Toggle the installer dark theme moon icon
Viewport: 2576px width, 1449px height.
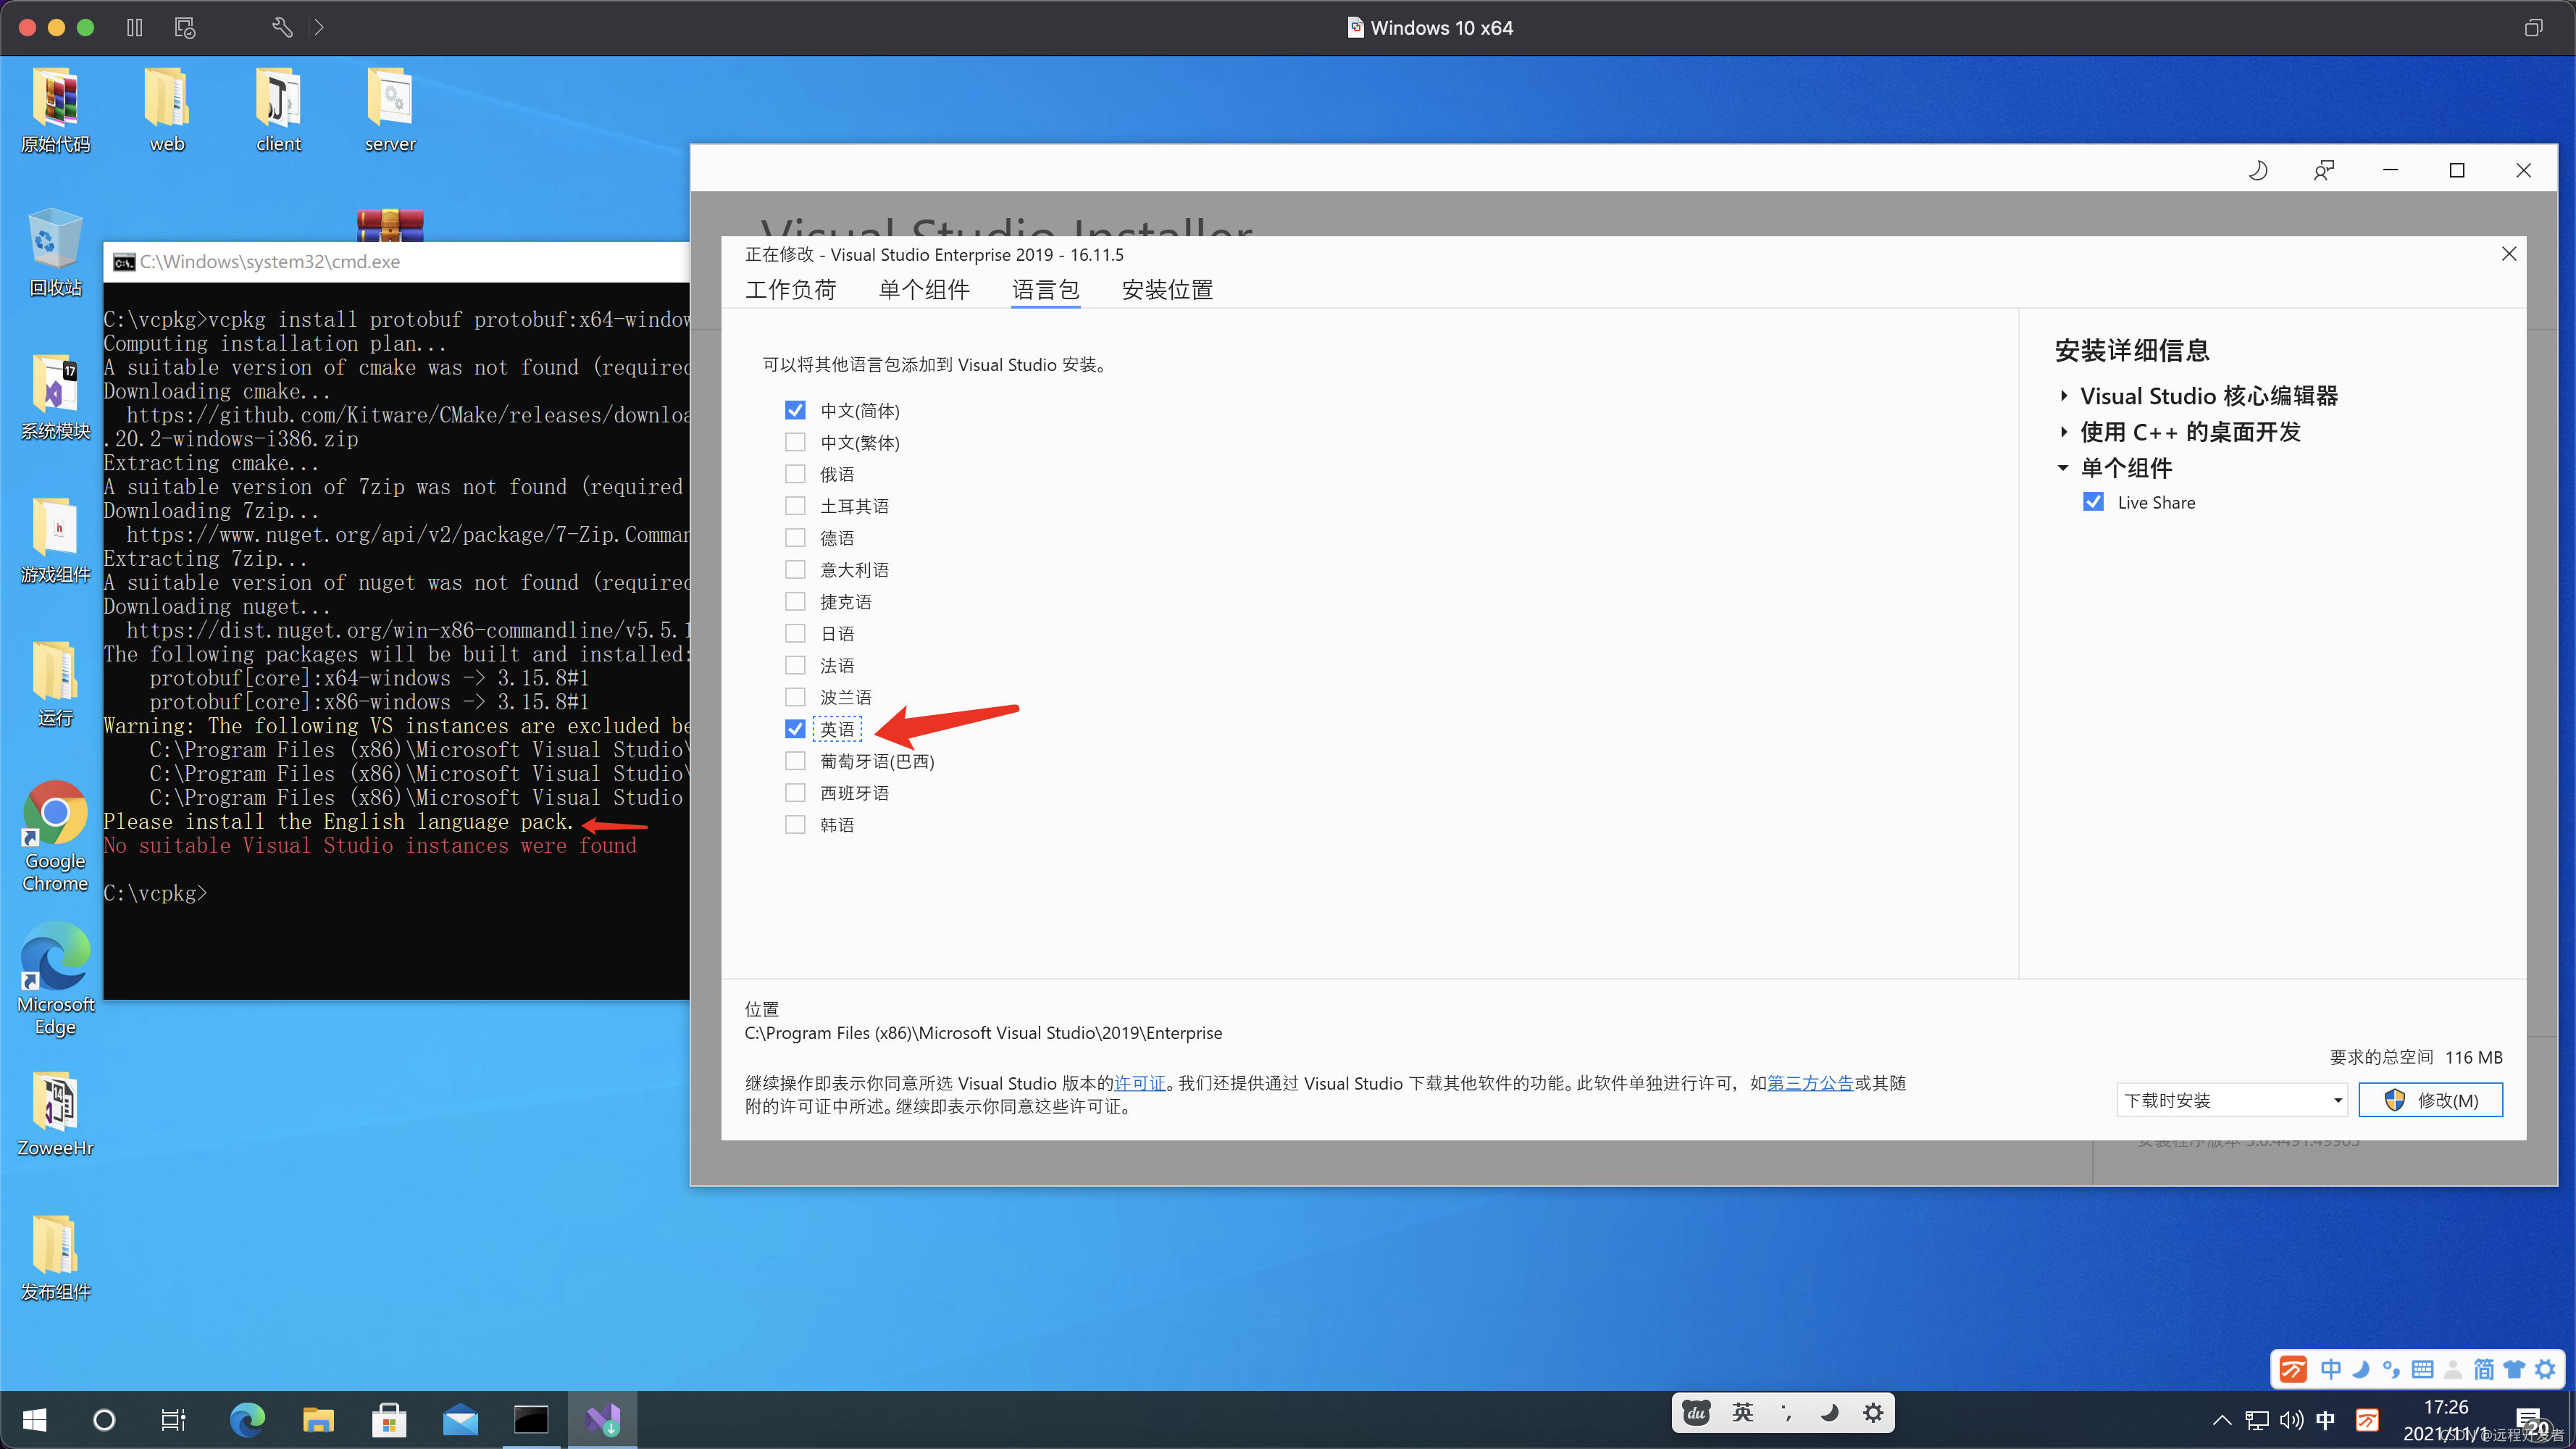[x=2258, y=171]
